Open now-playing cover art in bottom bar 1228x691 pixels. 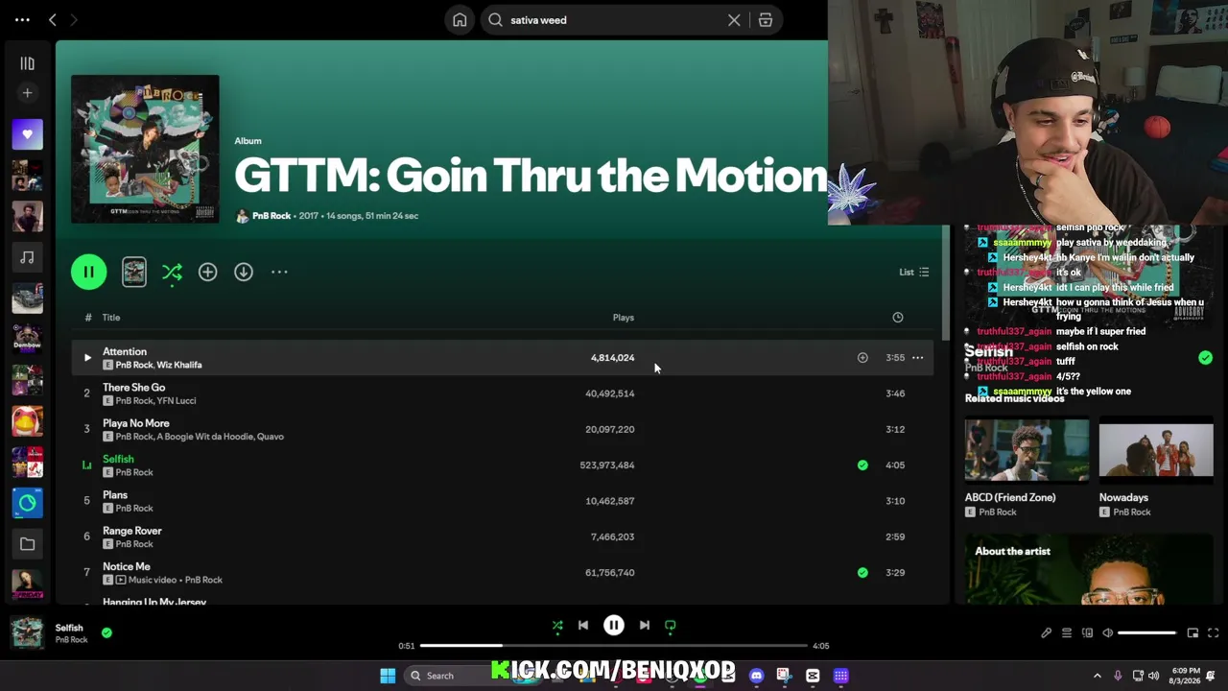[27, 633]
